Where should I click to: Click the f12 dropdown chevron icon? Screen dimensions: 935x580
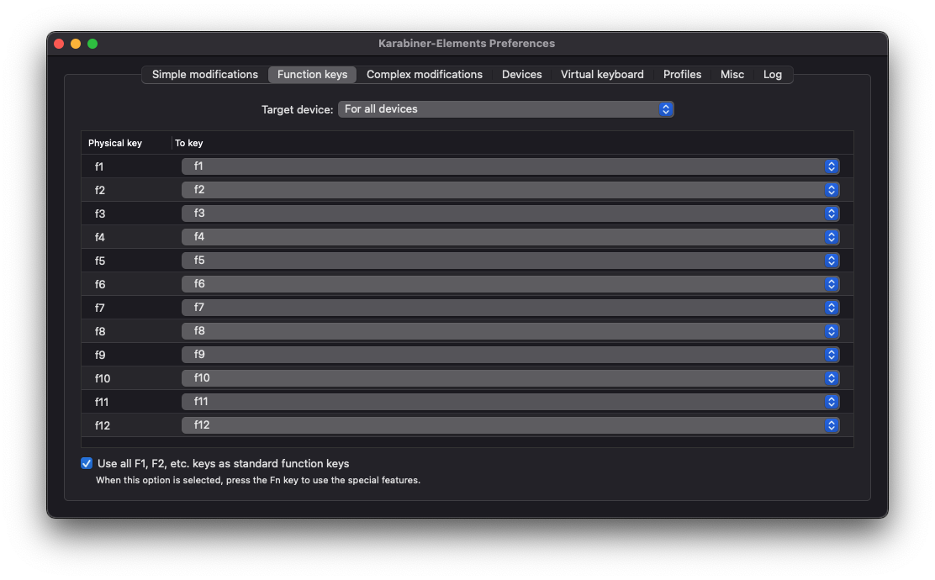(831, 425)
